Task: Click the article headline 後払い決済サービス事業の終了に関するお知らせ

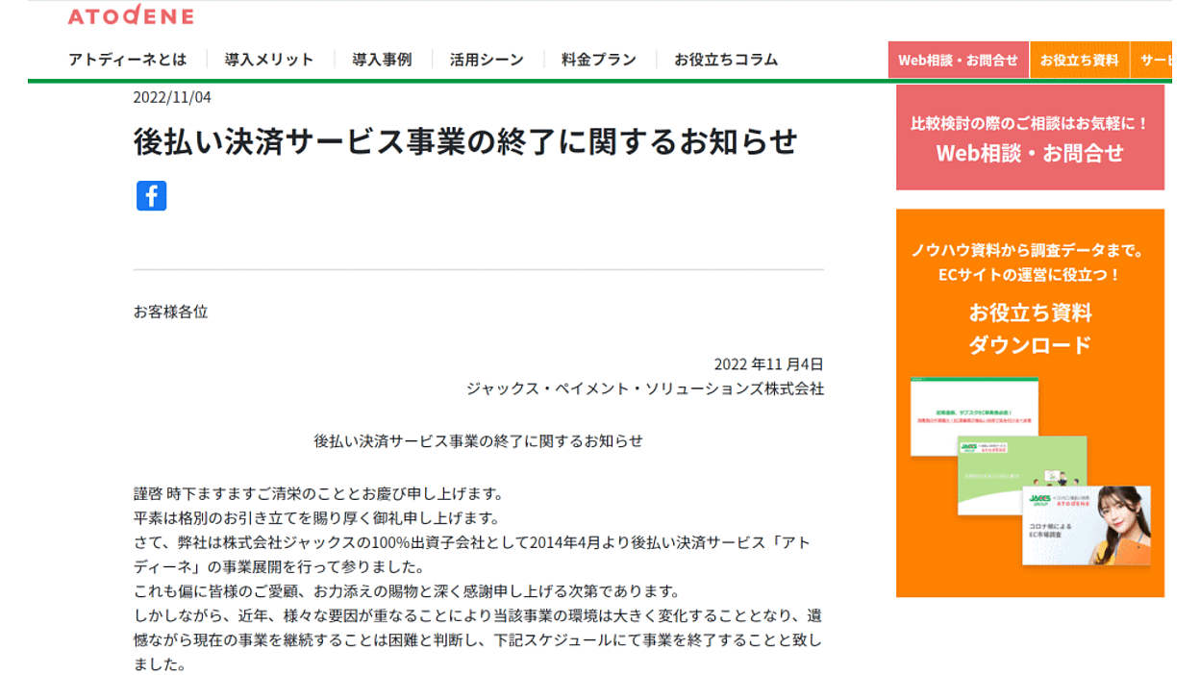Action: (x=465, y=141)
